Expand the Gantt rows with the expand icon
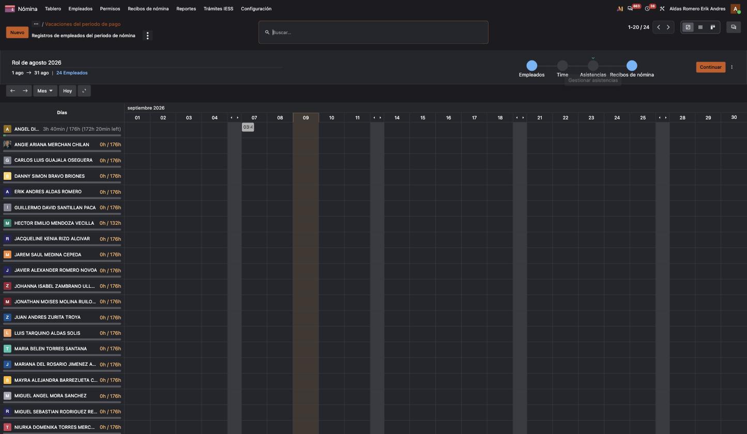Screen dimensions: 747x434 point(84,91)
